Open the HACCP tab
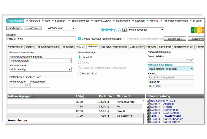 pos(81,47)
